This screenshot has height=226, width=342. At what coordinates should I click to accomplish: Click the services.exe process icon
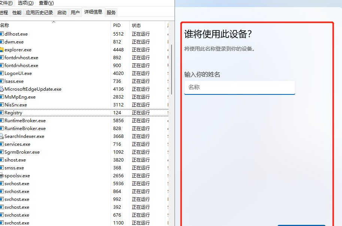1,144
